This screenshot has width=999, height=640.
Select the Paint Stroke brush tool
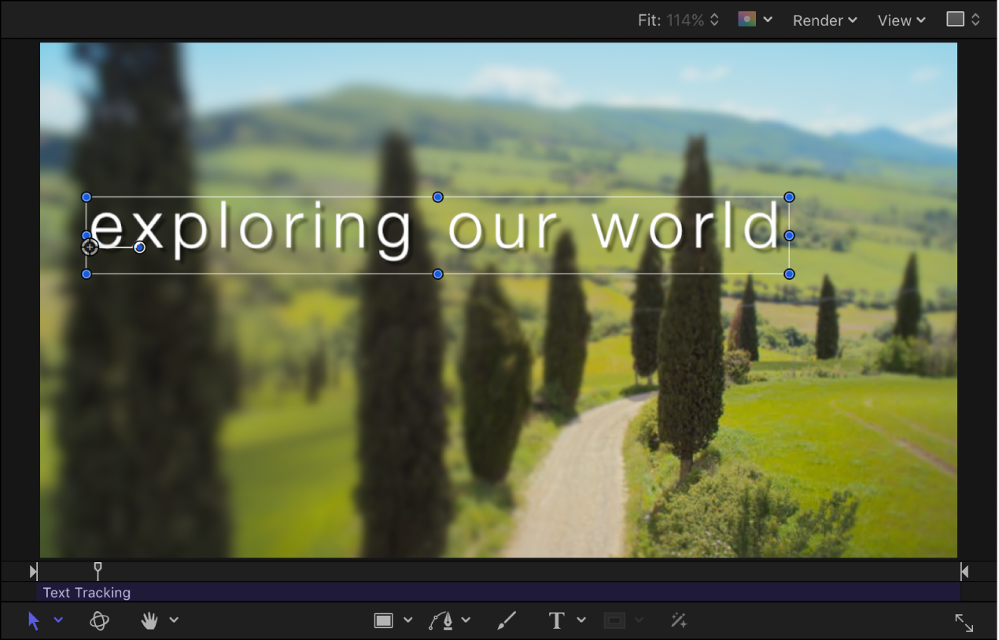507,620
